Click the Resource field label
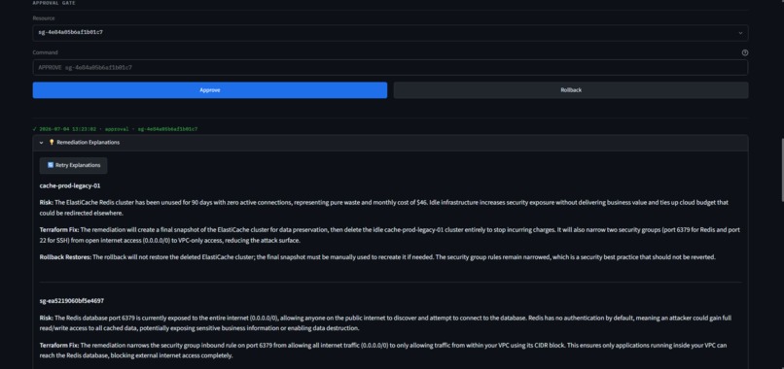 pos(44,18)
